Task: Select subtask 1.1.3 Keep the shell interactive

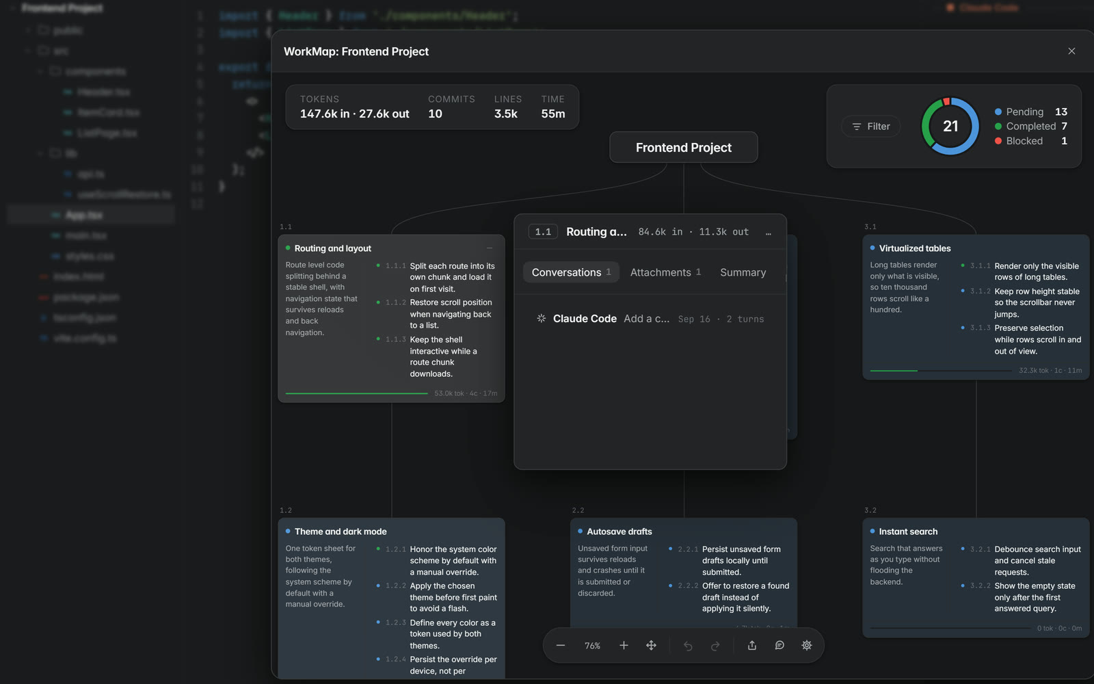Action: click(437, 356)
